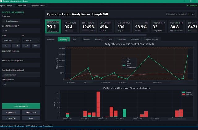The height and width of the screenshot is (130, 198).
Task: Click Export Excel button
Action: [31, 112]
